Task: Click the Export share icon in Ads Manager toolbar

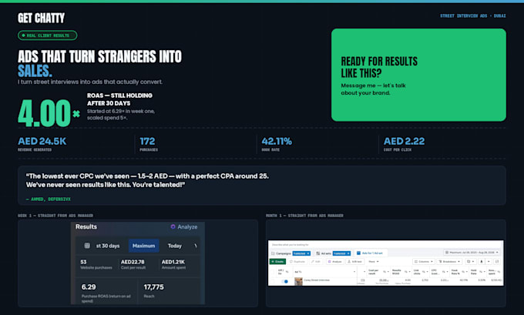Action: 482,262
